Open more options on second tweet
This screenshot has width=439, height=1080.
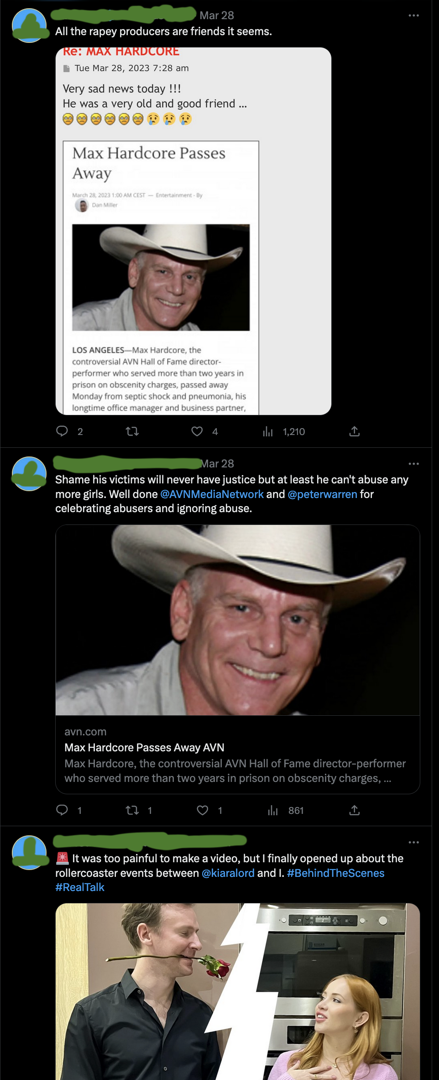pyautogui.click(x=413, y=464)
